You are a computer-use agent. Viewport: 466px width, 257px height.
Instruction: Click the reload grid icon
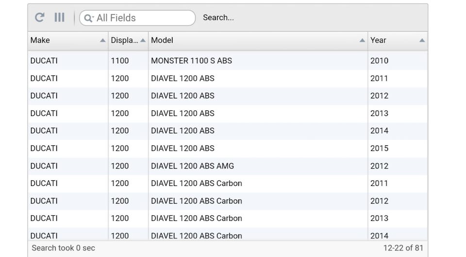pos(40,17)
